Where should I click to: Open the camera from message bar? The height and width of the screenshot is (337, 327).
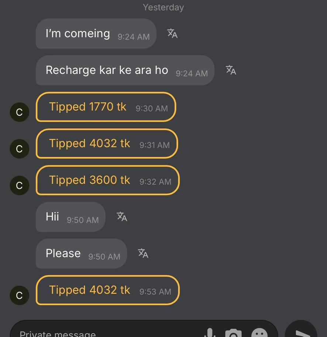click(233, 333)
